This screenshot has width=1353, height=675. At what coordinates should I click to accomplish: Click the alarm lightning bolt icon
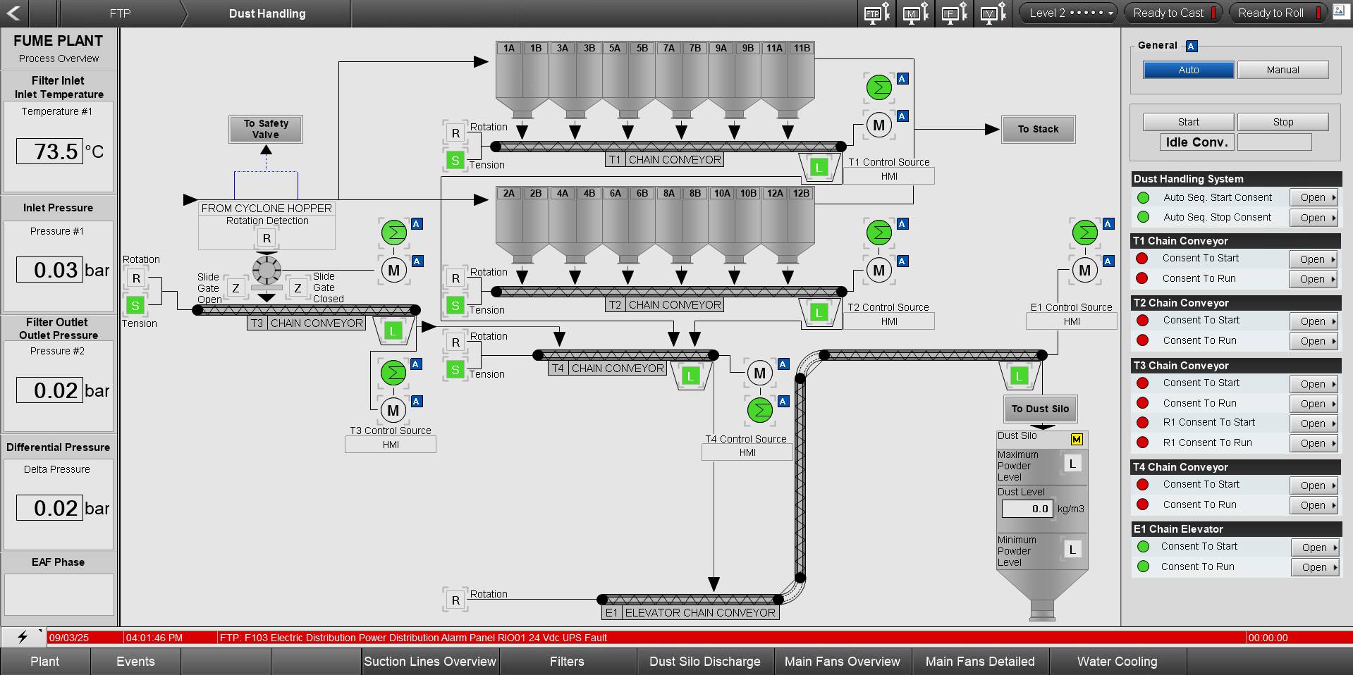(x=23, y=638)
